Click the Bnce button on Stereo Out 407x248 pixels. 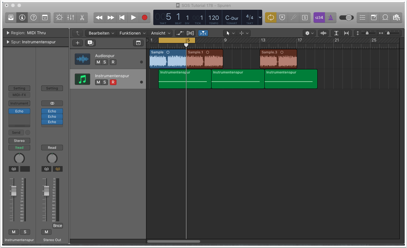click(x=58, y=226)
